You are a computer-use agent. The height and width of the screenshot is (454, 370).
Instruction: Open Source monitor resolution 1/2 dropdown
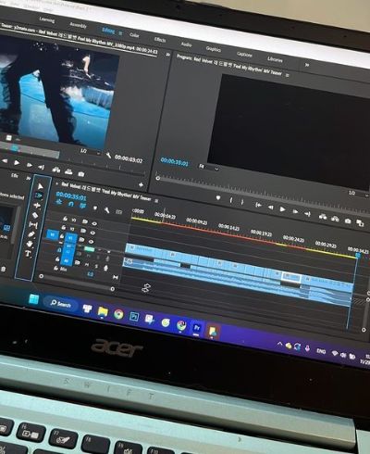90,152
